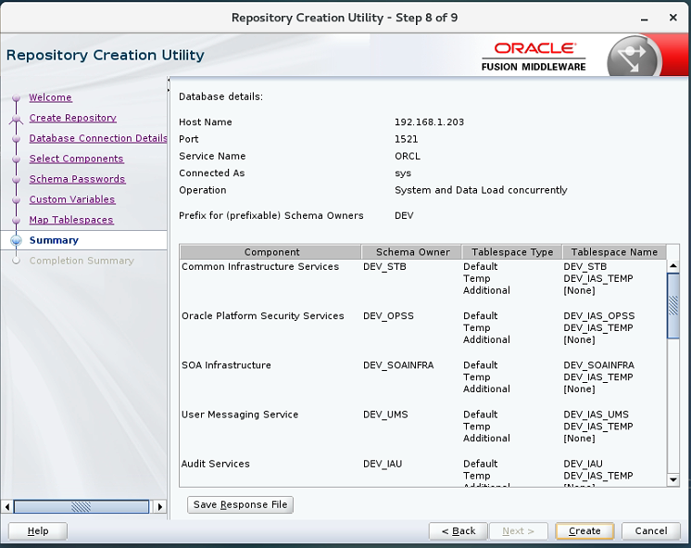Click the Summary step active bullet icon
Screen dimensions: 691x548
pyautogui.click(x=17, y=240)
